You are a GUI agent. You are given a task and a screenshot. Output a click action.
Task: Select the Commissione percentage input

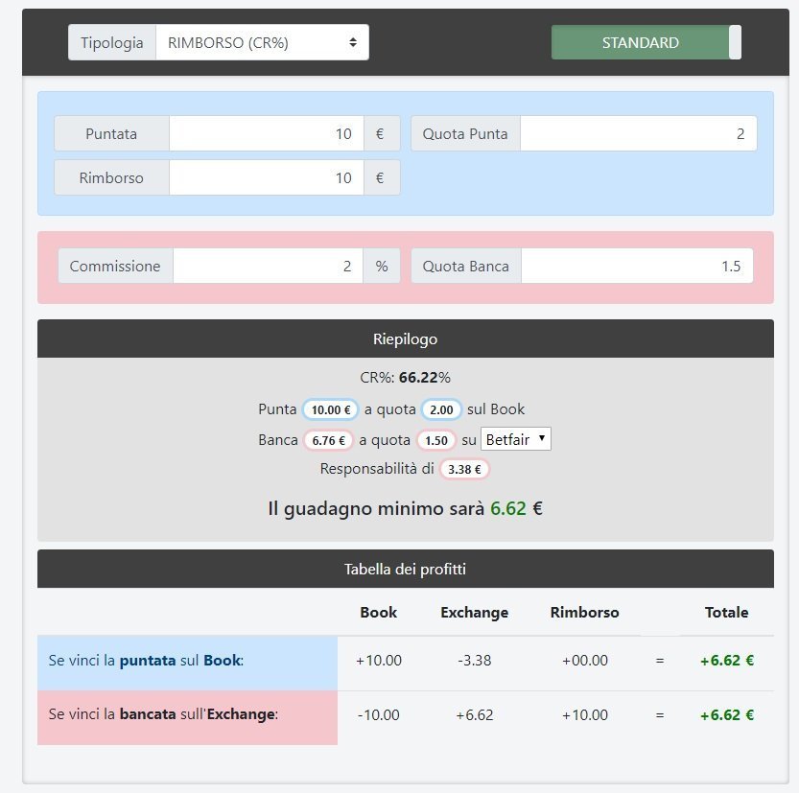click(x=268, y=267)
